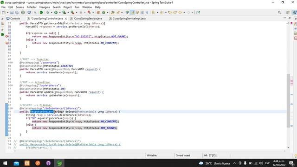Open dropdown arrow next to Run icon
297x167 pixels.
[60, 13]
